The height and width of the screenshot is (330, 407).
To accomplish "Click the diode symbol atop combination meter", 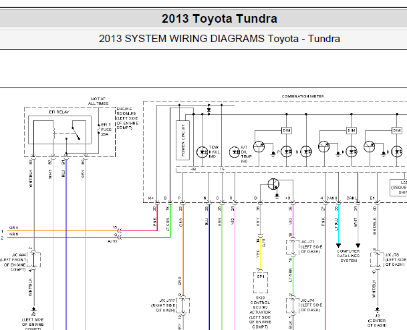I will (209, 110).
